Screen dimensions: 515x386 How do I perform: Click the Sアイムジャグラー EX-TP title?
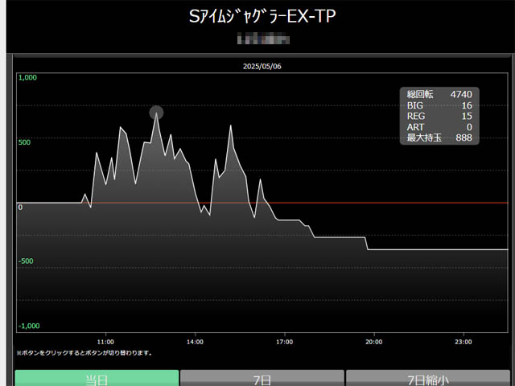tap(262, 16)
